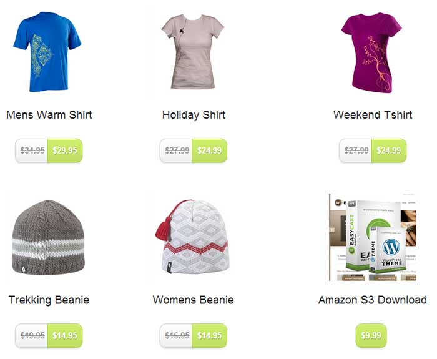Select the Weekend Tshirt product name
Viewport: 437px width, 359px height.
click(x=373, y=115)
